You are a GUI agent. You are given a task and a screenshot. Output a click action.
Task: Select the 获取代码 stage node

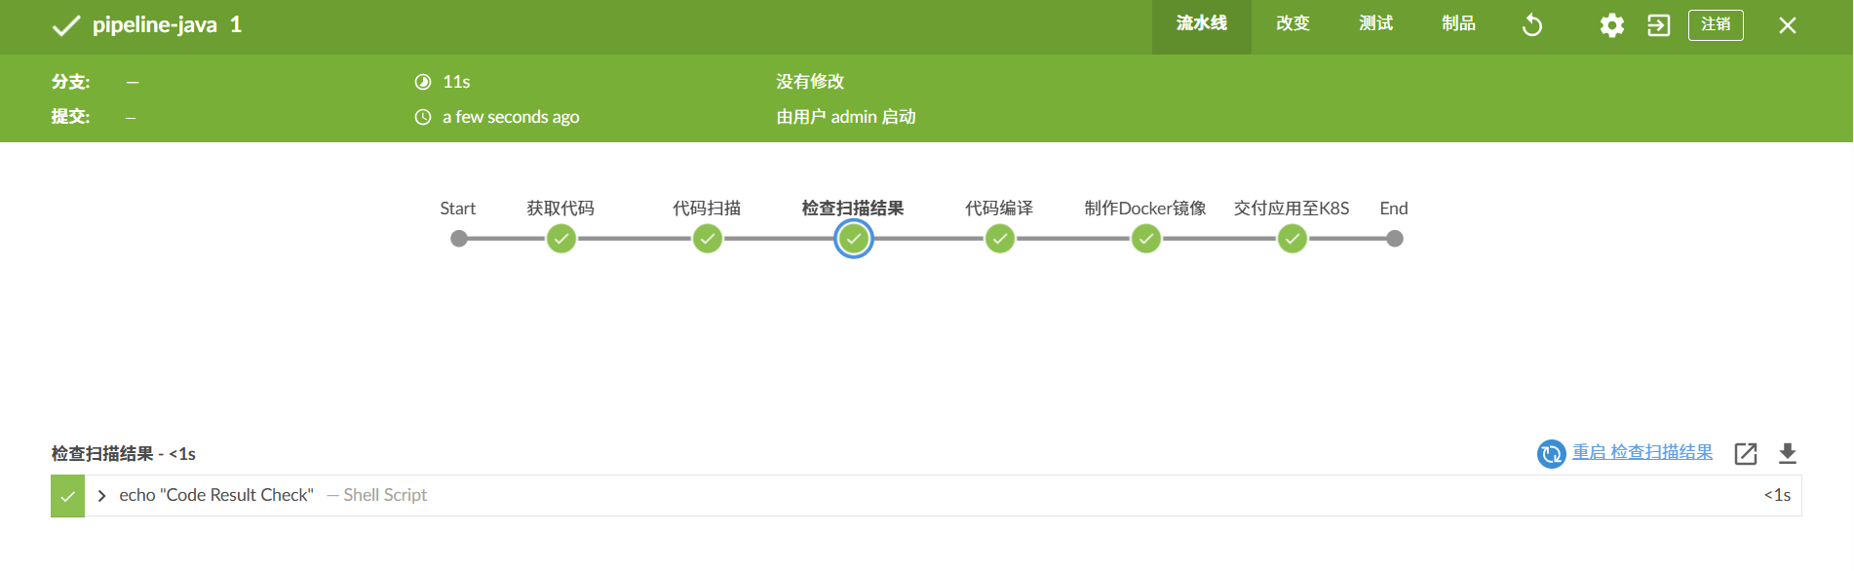[560, 239]
